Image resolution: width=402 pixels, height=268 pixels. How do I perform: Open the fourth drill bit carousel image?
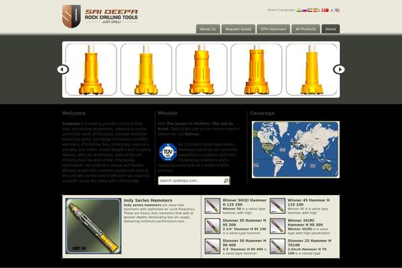(257, 70)
